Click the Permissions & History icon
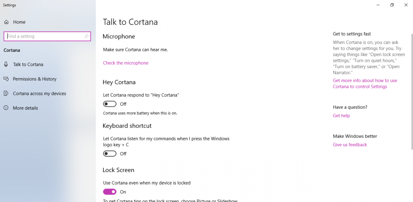Viewport: 413px width, 202px height. point(6,79)
